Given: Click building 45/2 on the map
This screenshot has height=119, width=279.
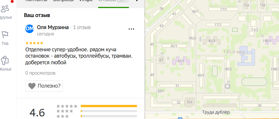Looking at the screenshot, I should tap(192, 38).
